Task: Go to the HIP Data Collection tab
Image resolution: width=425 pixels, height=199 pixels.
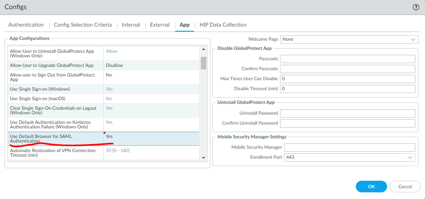Action: [223, 25]
